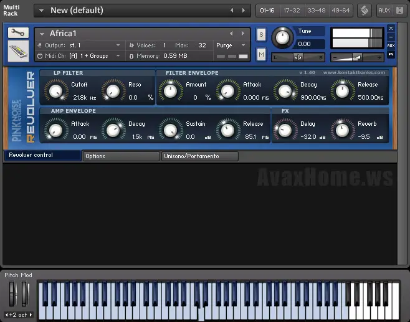This screenshot has width=410, height=322.
Task: Click the right-side rack scrollbar
Action: click(402, 143)
